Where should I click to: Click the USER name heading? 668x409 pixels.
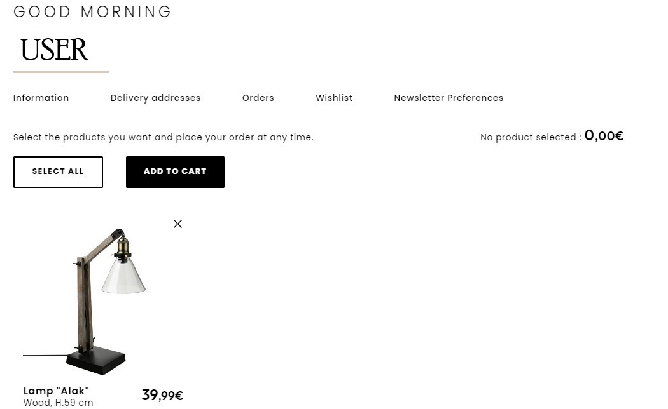54,50
